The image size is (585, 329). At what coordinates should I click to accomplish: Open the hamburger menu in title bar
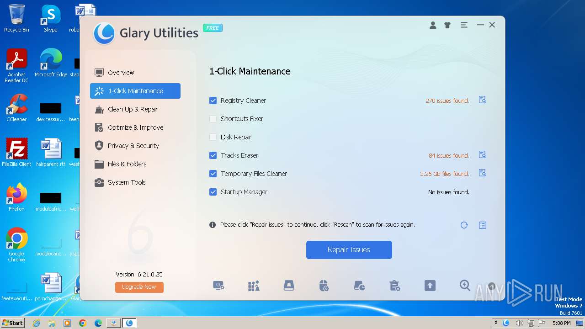click(x=464, y=25)
